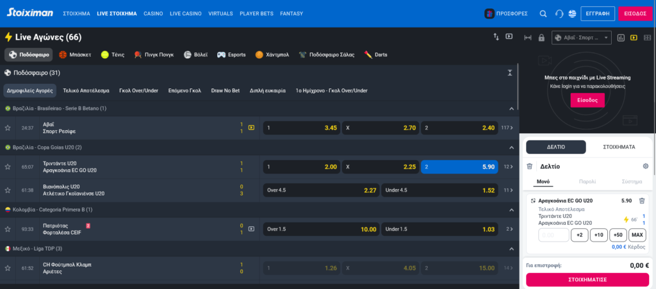Screen dimensions: 656x289
Task: Select the Ποδόσφαιρο Σάλας sport
Action: (327, 55)
